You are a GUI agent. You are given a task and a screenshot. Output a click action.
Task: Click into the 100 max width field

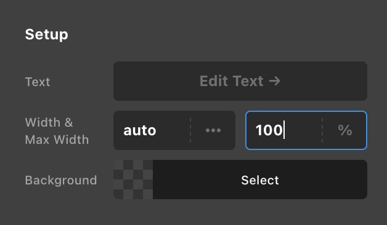tap(283, 130)
